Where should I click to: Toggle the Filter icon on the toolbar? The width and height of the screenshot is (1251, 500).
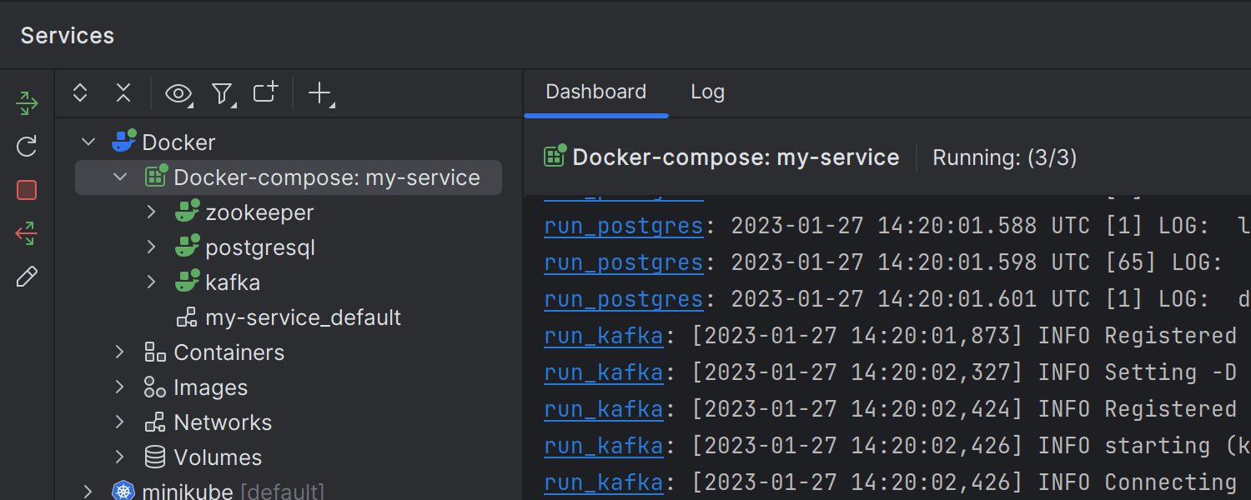point(222,93)
